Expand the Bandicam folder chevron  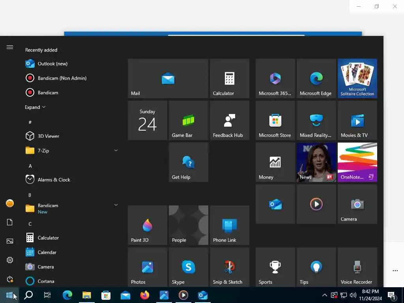tap(116, 205)
